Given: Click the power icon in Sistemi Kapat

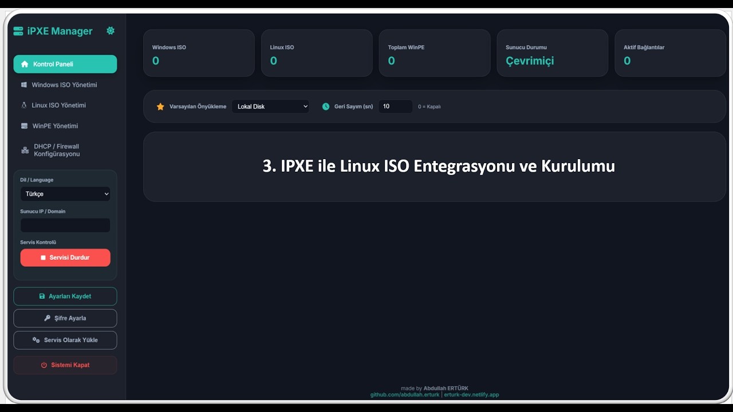Looking at the screenshot, I should (44, 365).
